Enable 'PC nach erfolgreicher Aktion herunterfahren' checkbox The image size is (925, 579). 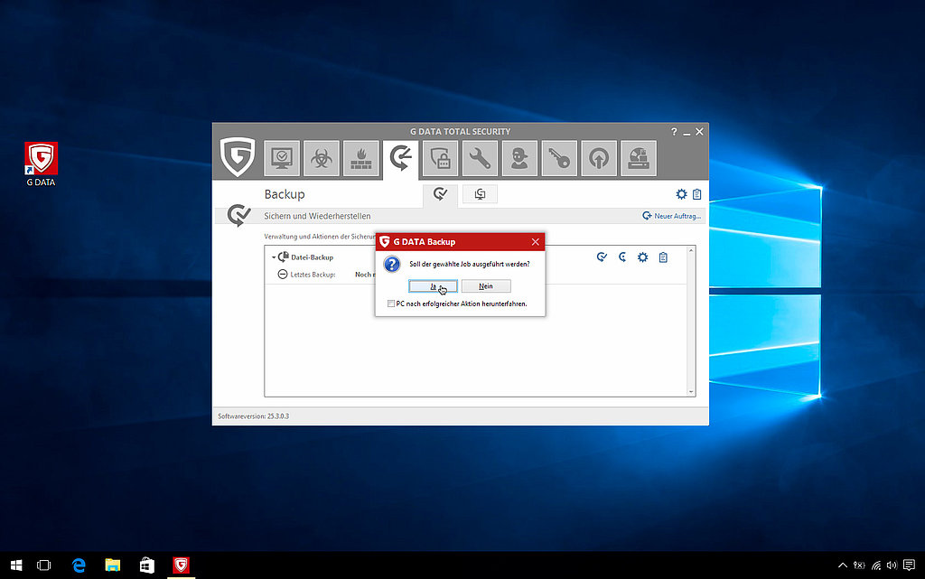coord(390,304)
